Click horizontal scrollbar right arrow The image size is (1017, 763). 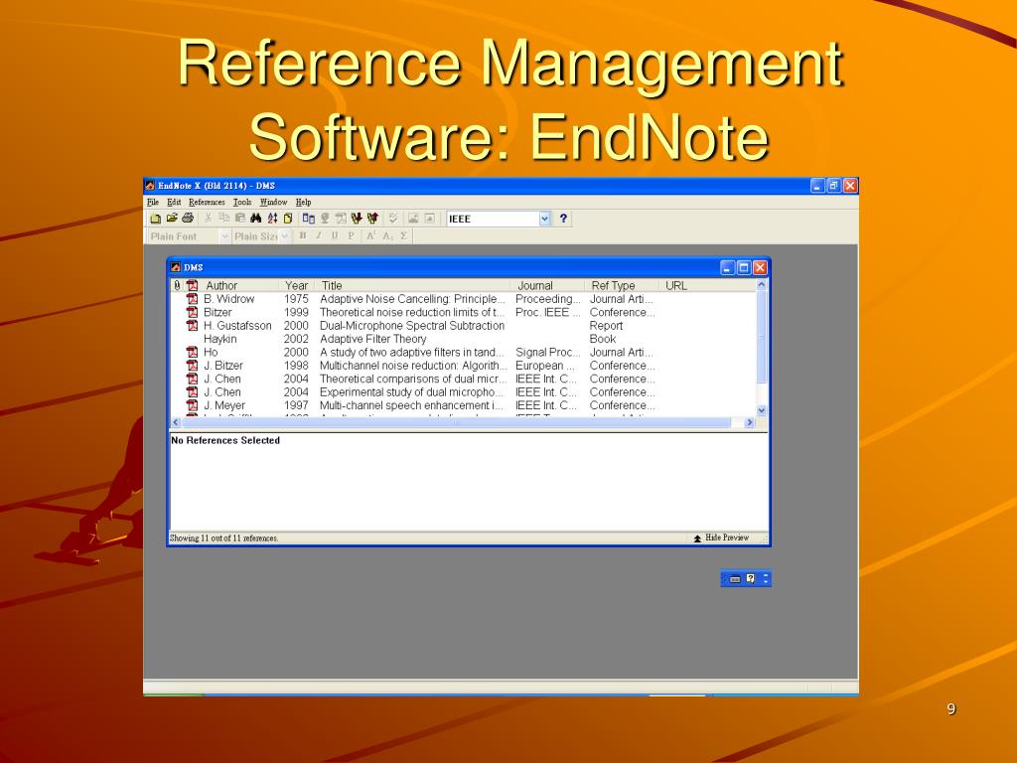[x=750, y=422]
